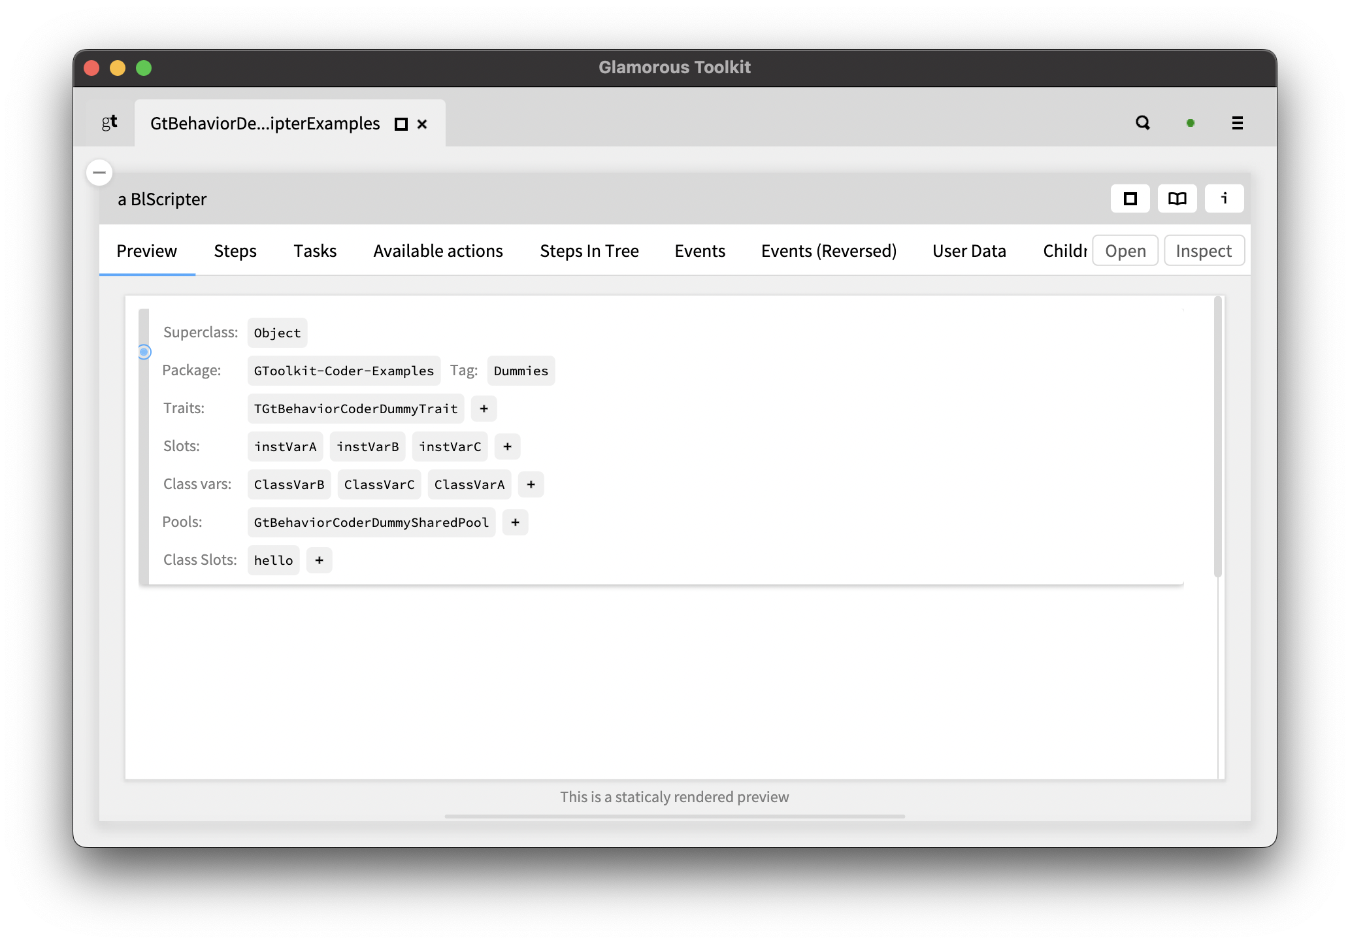
Task: View the Available actions tab
Action: (438, 250)
